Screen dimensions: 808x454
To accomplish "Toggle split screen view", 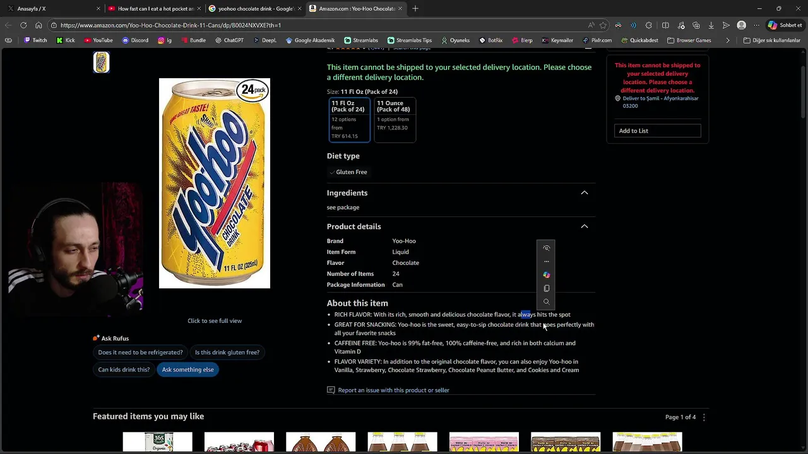I will tap(665, 25).
